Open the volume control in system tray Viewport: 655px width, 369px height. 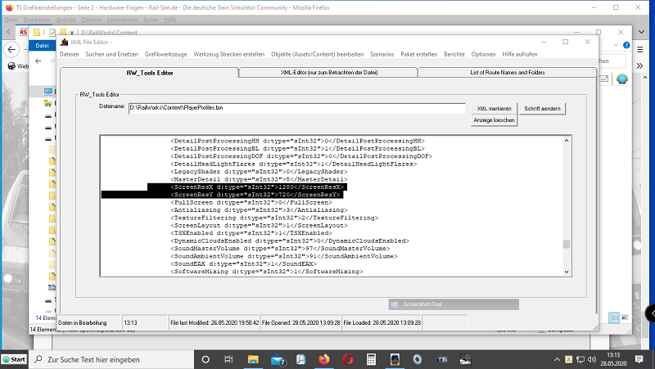click(x=591, y=359)
